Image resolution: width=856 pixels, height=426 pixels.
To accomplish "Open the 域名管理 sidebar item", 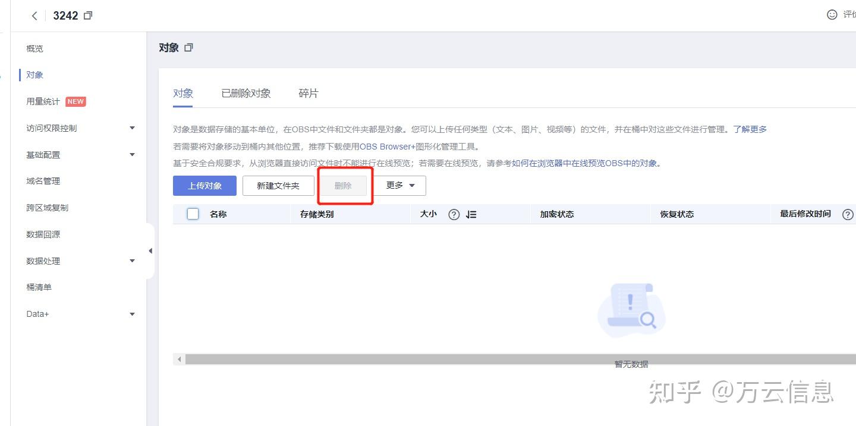I will point(42,181).
